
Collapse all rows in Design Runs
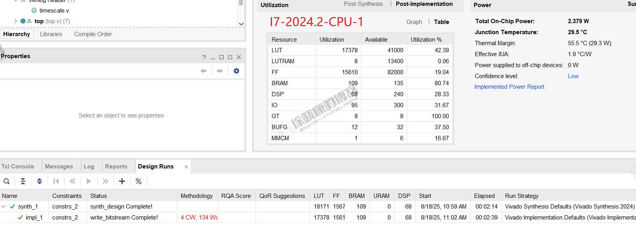[23, 181]
